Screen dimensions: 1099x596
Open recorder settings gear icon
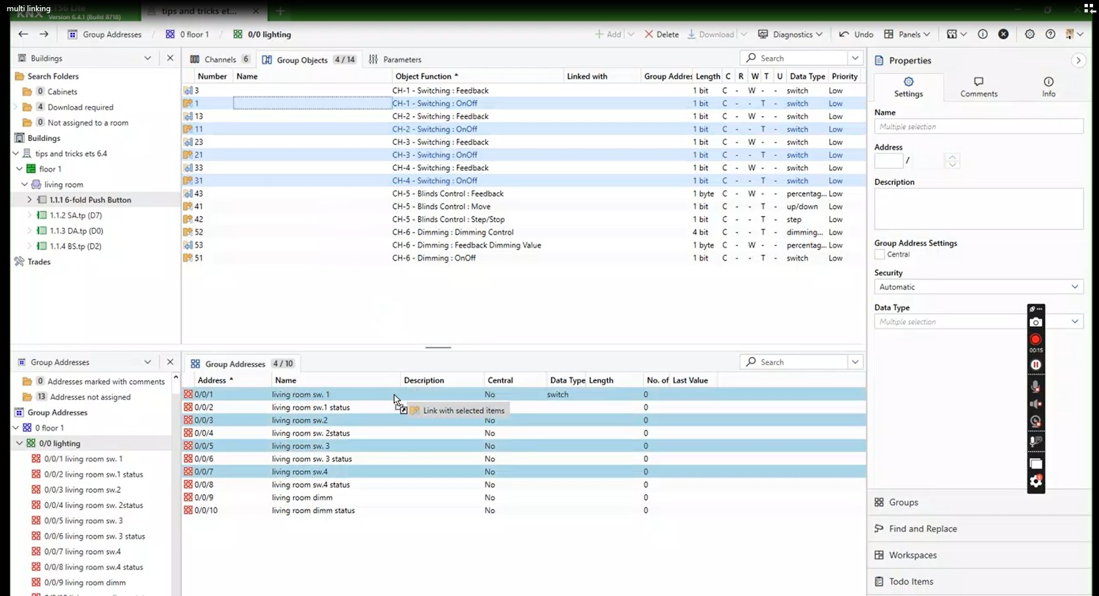[1035, 482]
